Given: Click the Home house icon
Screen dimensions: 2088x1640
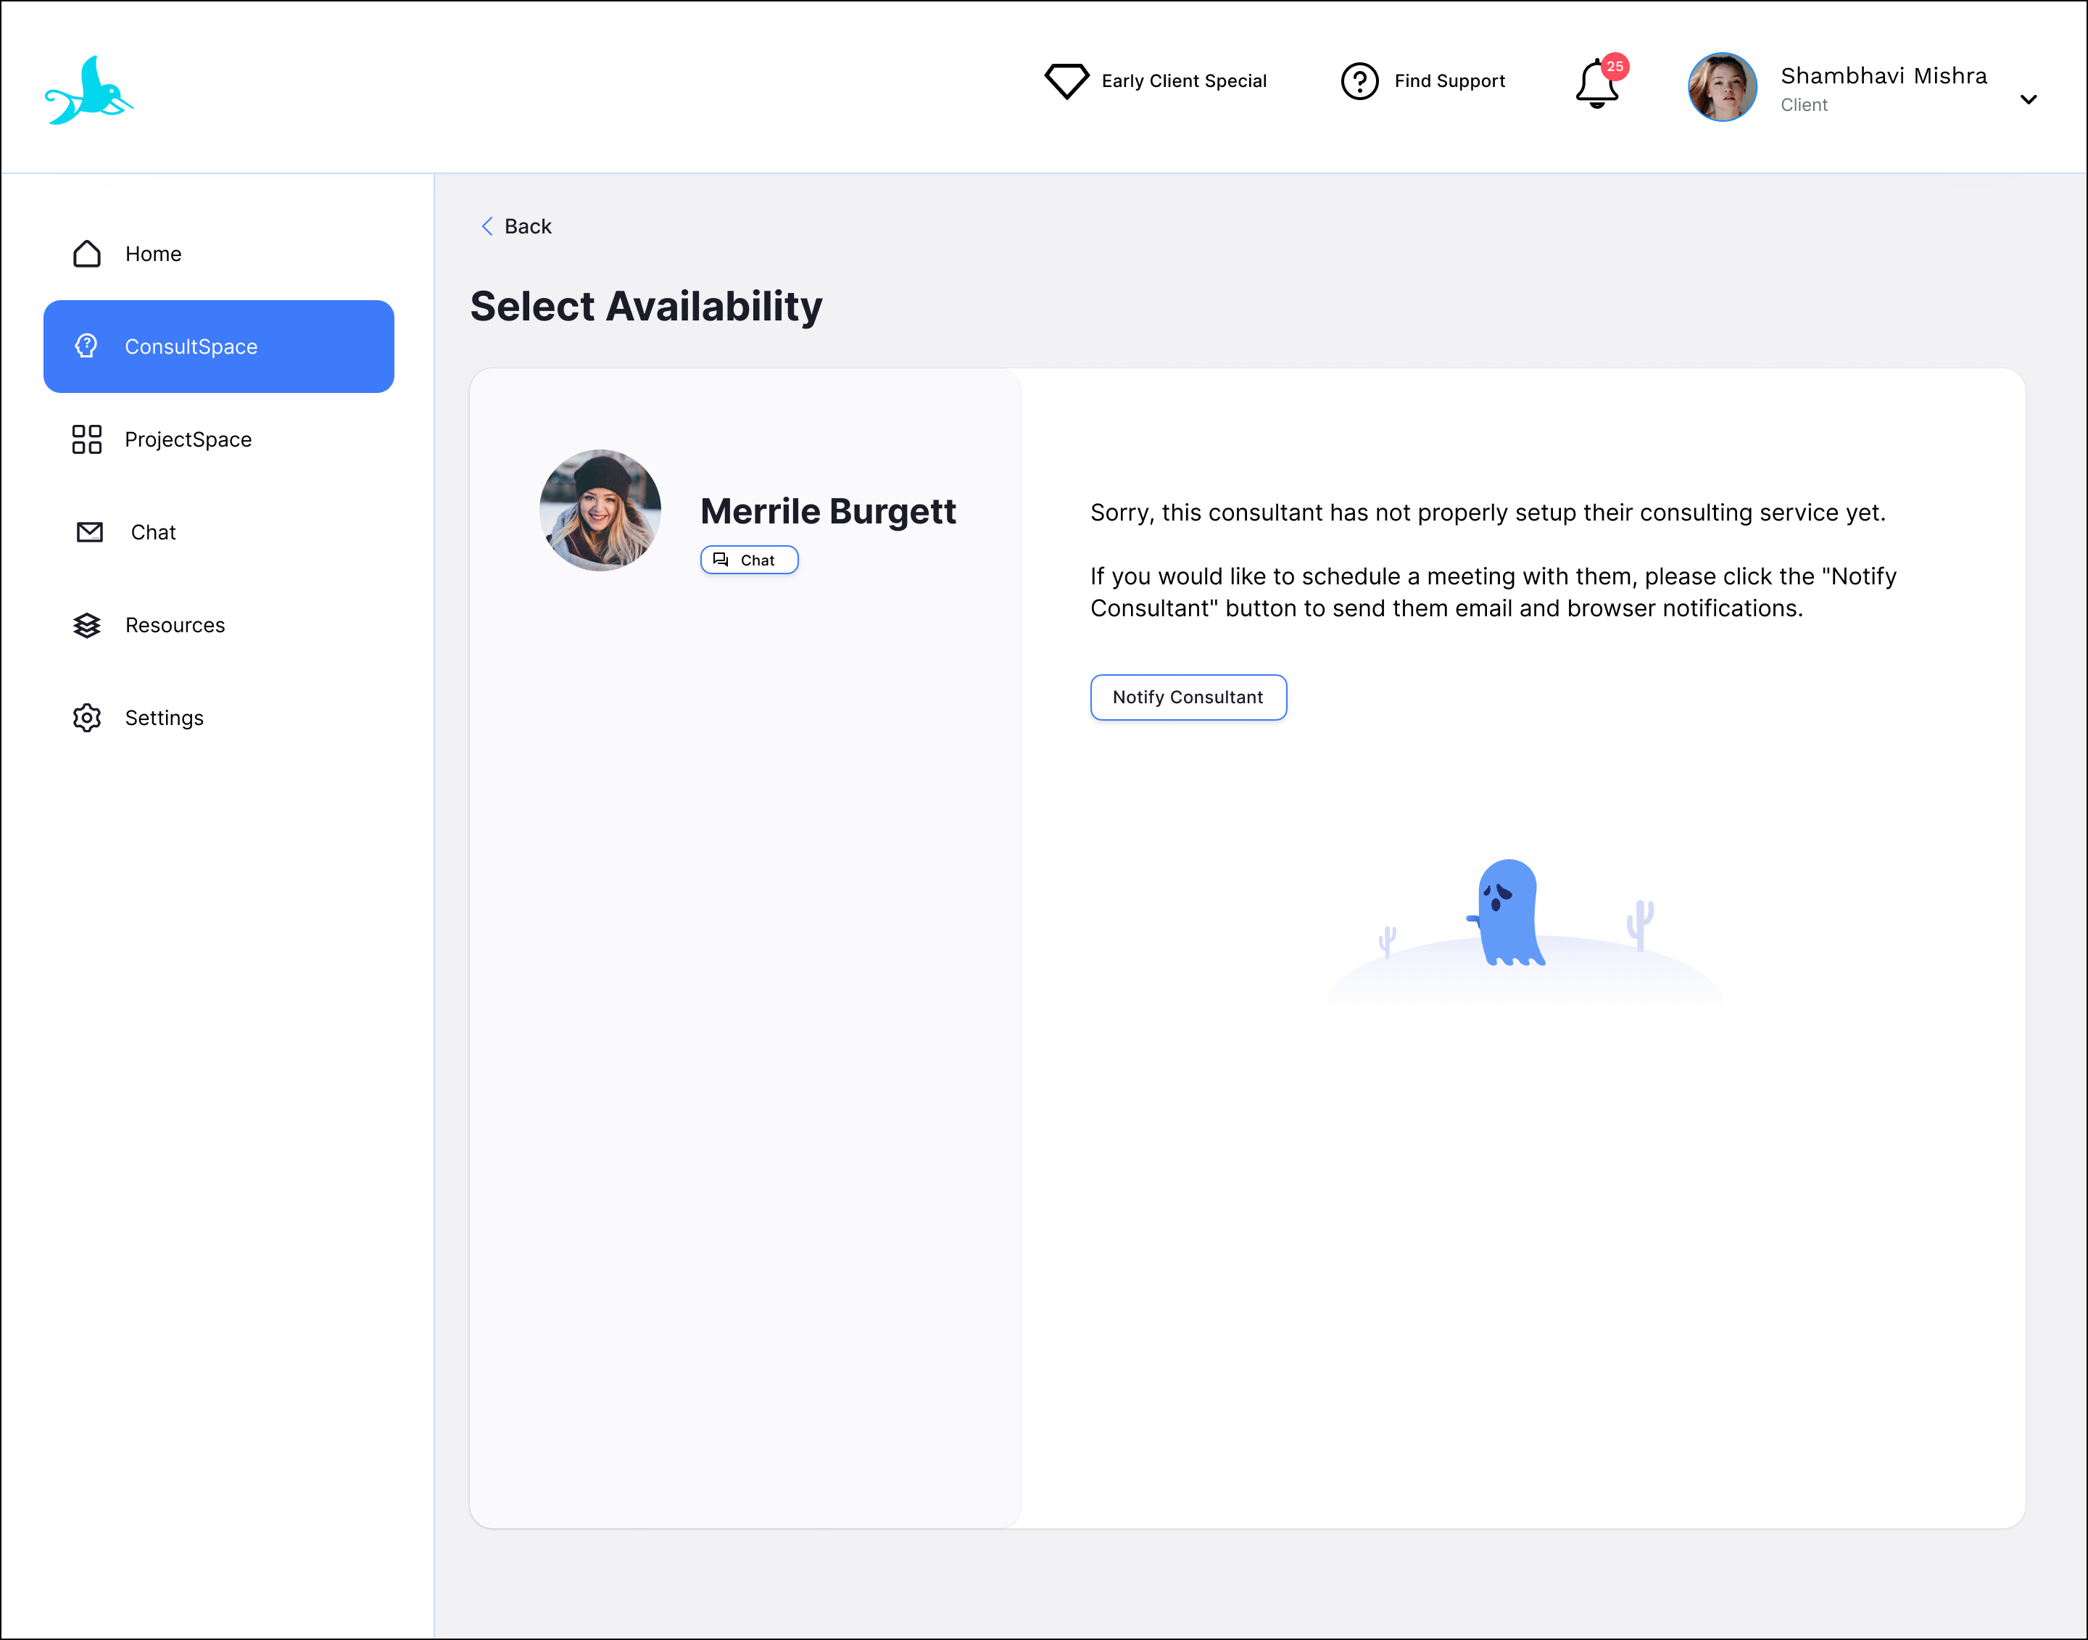Looking at the screenshot, I should [x=87, y=254].
